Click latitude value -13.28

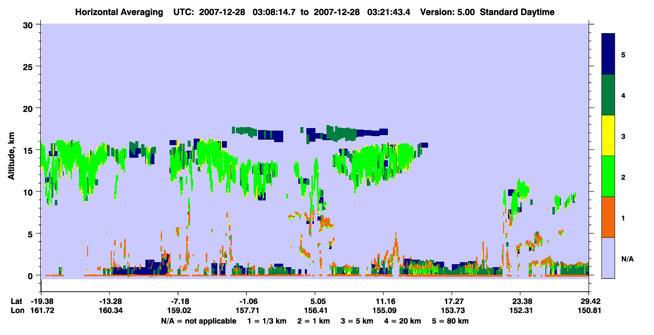pyautogui.click(x=110, y=301)
